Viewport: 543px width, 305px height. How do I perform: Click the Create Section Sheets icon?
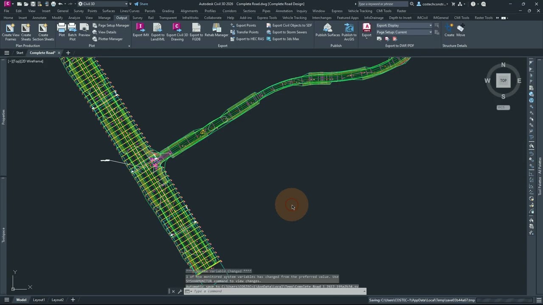43,28
